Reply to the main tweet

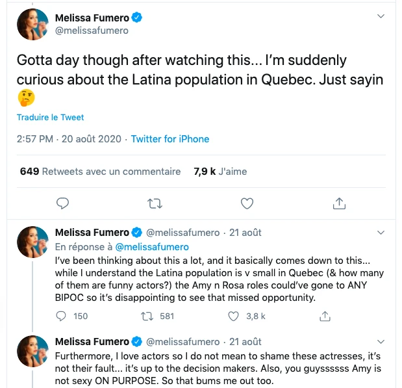click(x=62, y=204)
